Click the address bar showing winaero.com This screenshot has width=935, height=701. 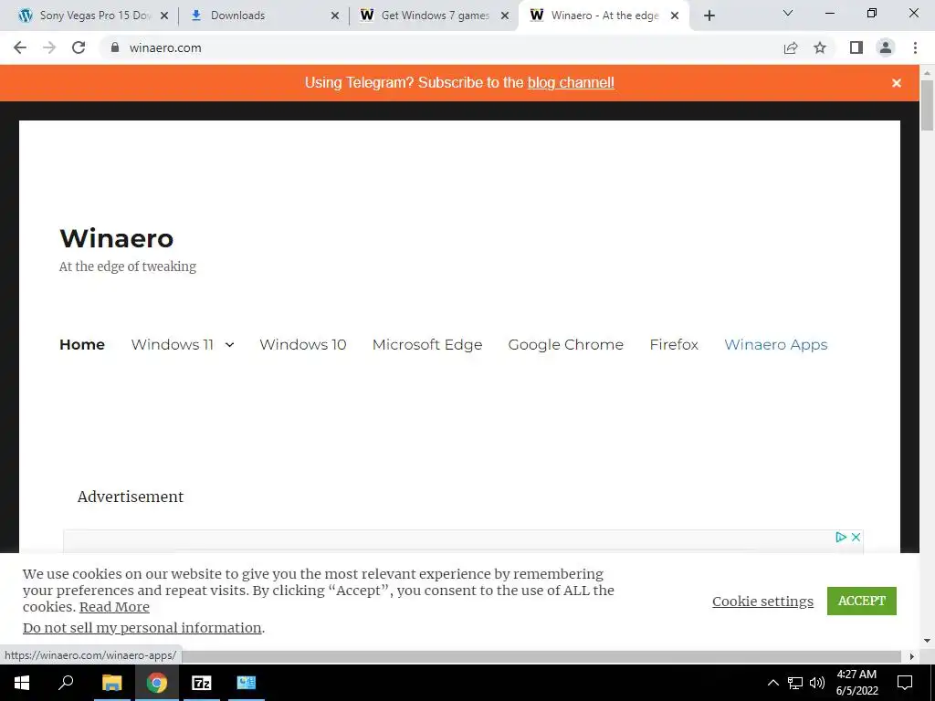click(x=441, y=47)
